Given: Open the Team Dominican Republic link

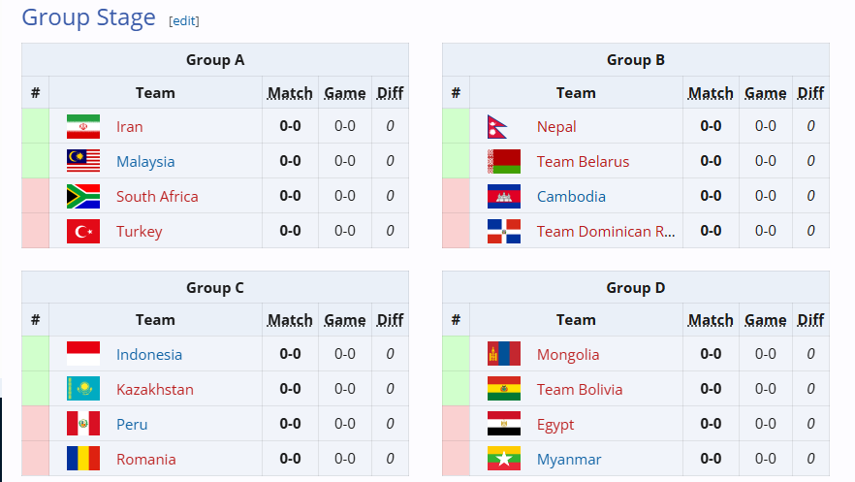Looking at the screenshot, I should point(606,232).
